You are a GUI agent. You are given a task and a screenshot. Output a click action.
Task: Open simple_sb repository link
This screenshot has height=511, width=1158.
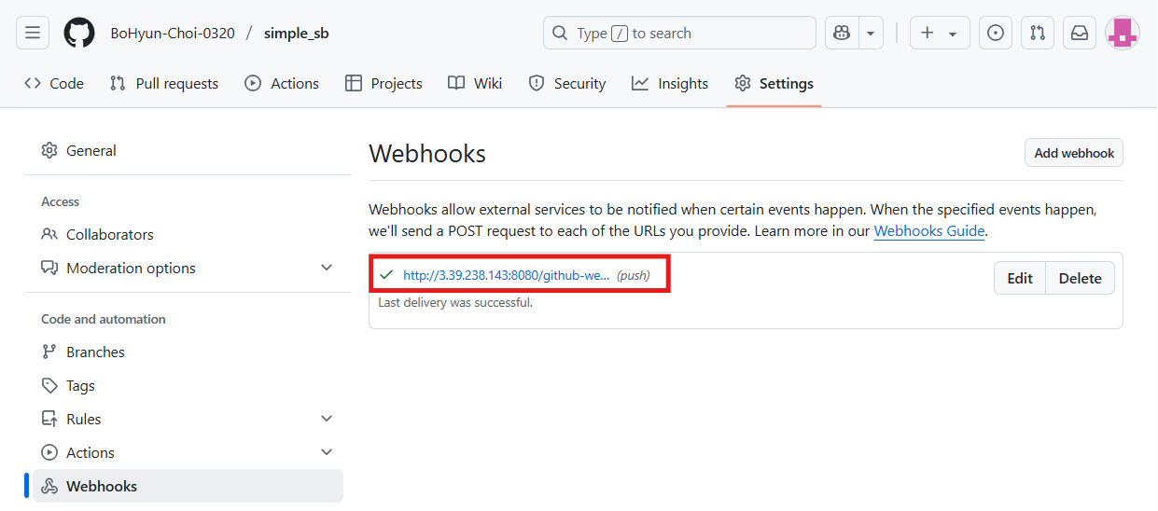[296, 34]
